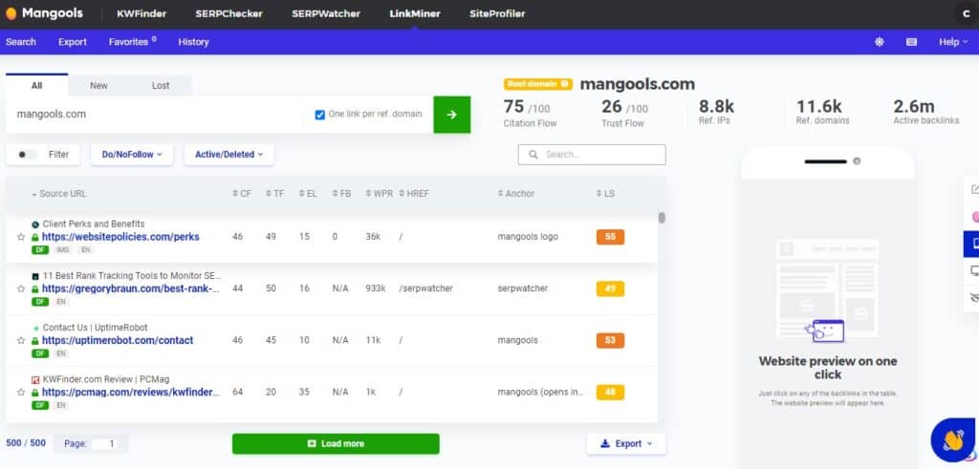Switch to the New tab

click(x=98, y=85)
